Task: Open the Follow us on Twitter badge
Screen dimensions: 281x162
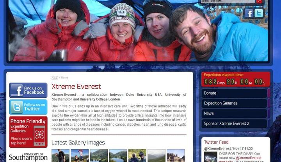Action: [28, 107]
